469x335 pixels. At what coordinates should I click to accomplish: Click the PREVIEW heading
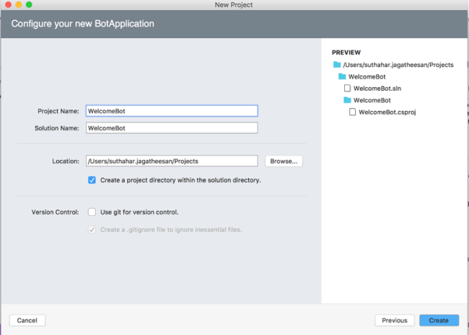346,53
